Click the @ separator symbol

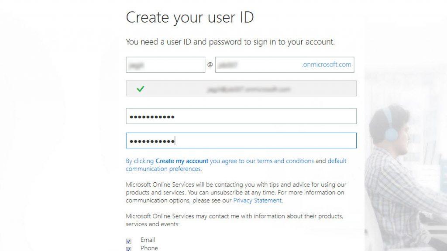click(x=211, y=64)
